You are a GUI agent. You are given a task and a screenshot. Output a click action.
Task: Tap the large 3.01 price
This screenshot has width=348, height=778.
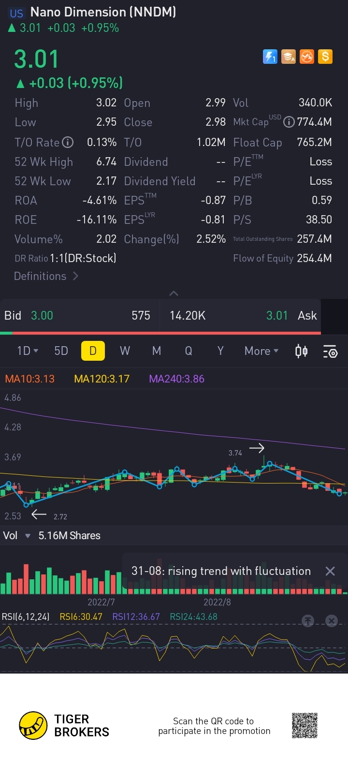(x=36, y=59)
